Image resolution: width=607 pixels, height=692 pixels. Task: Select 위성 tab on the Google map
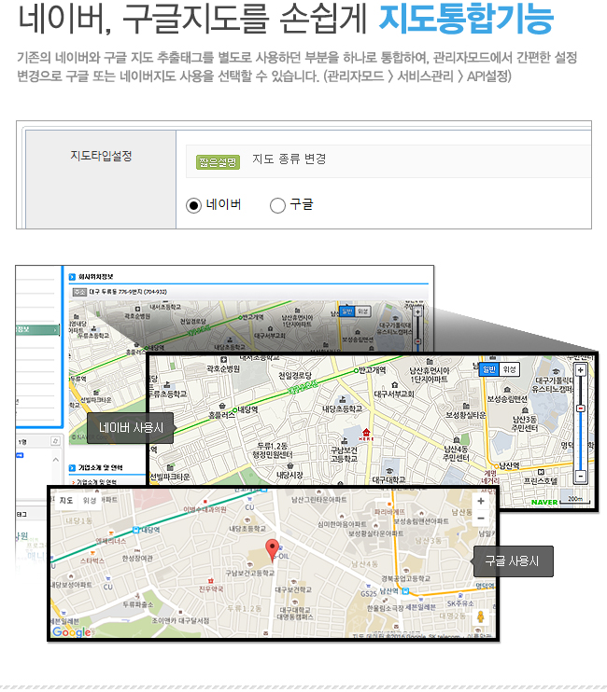coord(90,500)
